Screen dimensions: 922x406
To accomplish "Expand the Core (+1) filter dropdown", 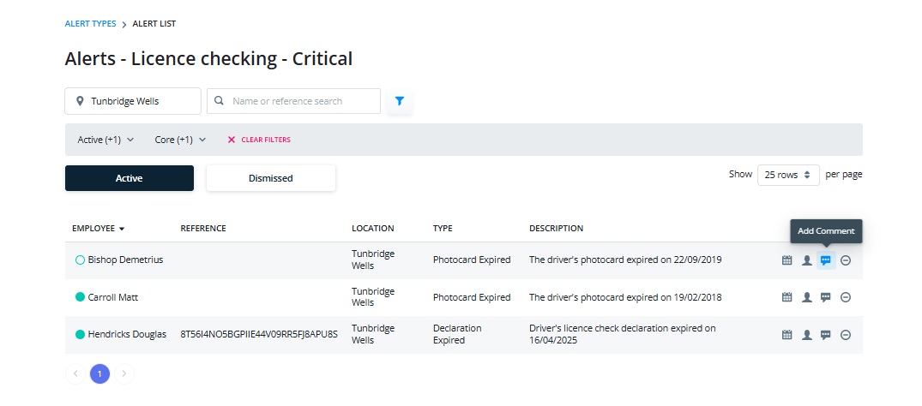I will 180,140.
